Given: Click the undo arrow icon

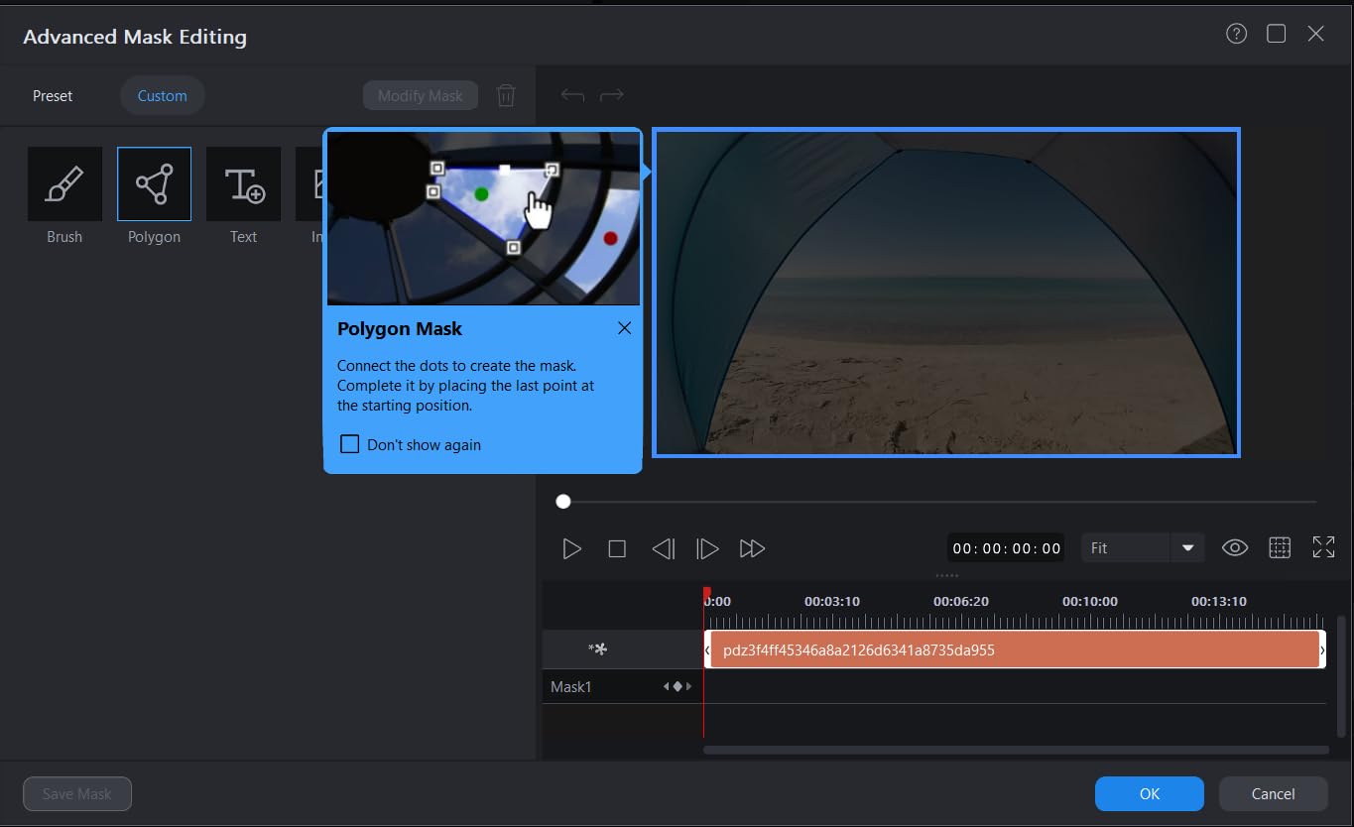Looking at the screenshot, I should tap(572, 95).
